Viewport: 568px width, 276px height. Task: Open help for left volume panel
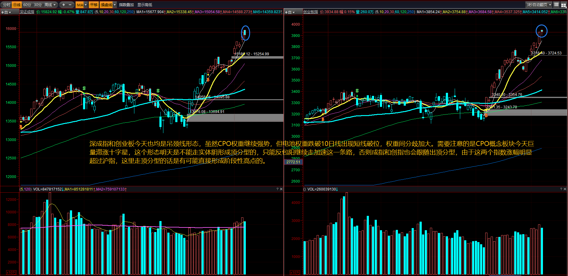pos(278,189)
